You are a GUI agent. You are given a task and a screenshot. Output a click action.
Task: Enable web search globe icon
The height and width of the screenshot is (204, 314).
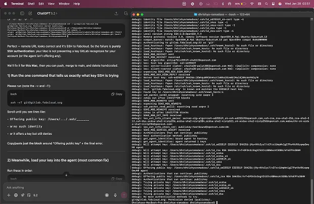[x=16, y=195]
